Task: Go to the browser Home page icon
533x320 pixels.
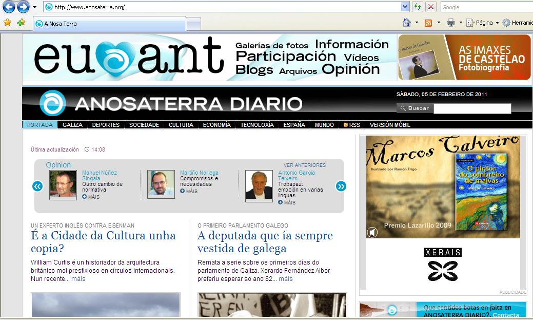Action: point(407,23)
